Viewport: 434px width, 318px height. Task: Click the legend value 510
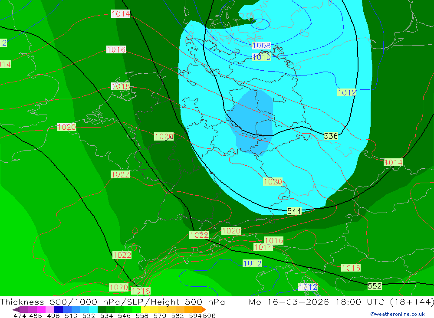[x=71, y=316]
